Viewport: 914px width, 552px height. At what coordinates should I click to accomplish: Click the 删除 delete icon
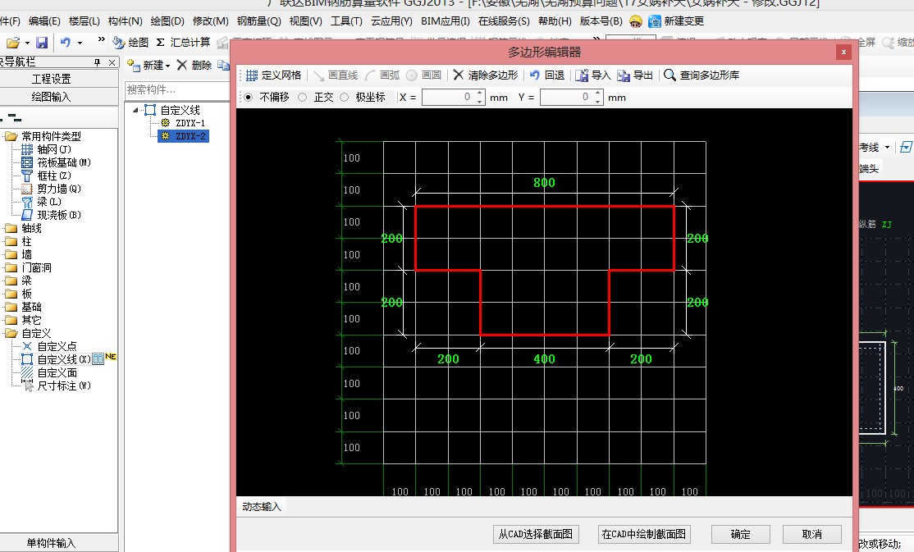click(182, 65)
